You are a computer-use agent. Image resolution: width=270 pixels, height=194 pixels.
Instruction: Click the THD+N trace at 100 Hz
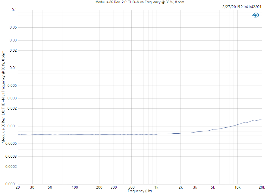tap(75, 135)
